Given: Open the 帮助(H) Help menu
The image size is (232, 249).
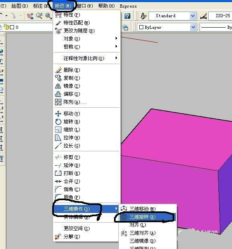Looking at the screenshot, I should pos(106,6).
